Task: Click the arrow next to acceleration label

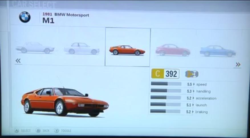Action: (193, 98)
